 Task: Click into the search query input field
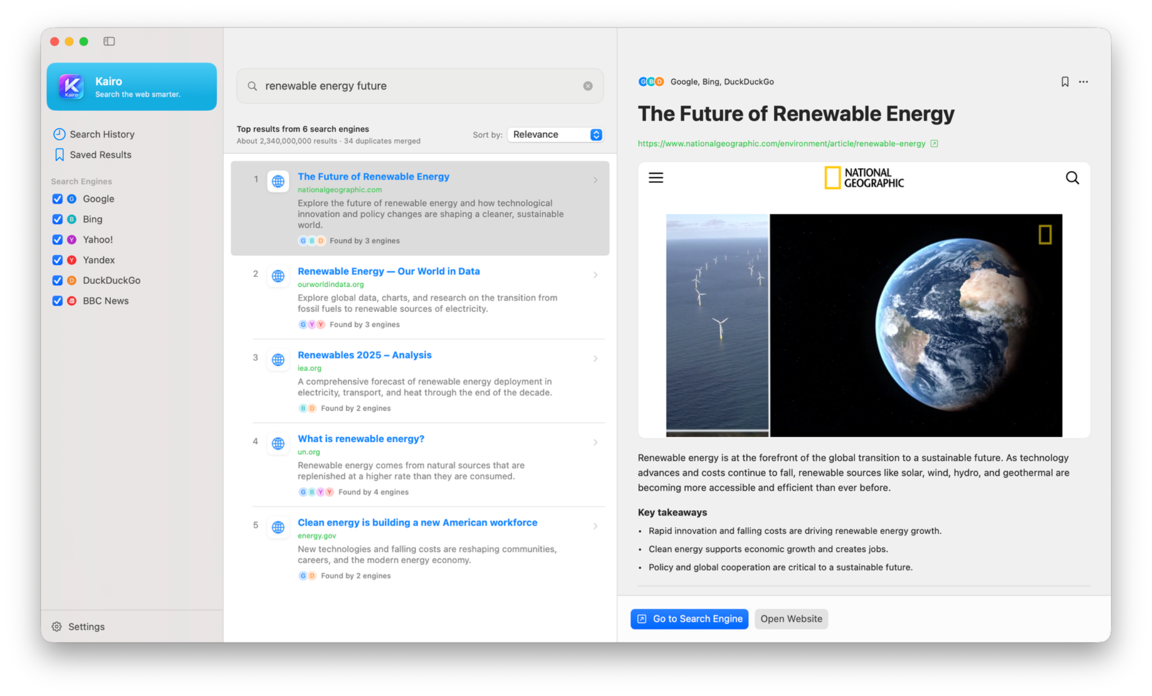coord(420,86)
